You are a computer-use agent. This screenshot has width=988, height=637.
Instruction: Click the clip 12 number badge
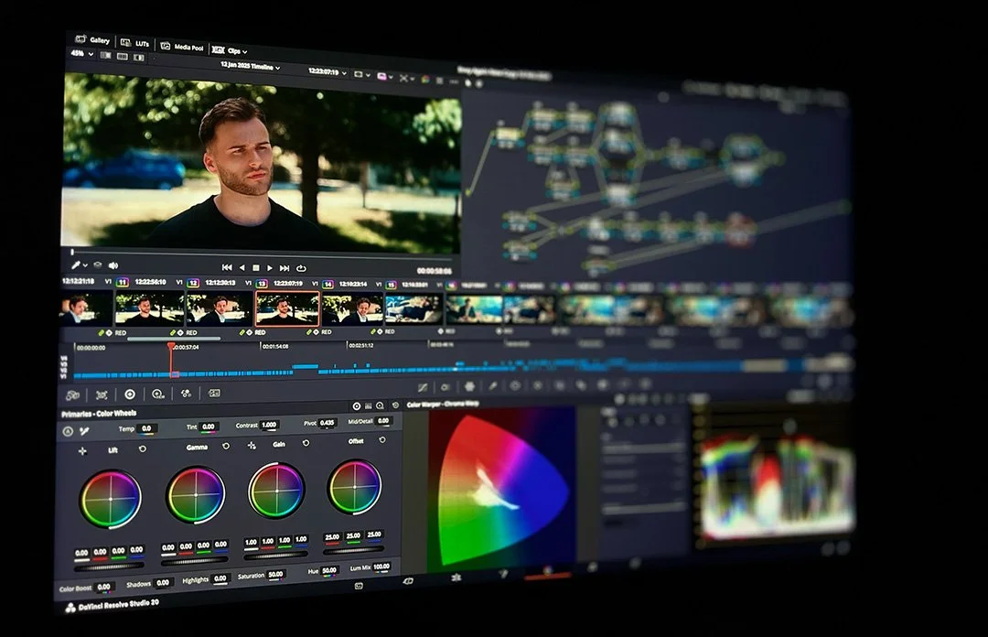(193, 283)
